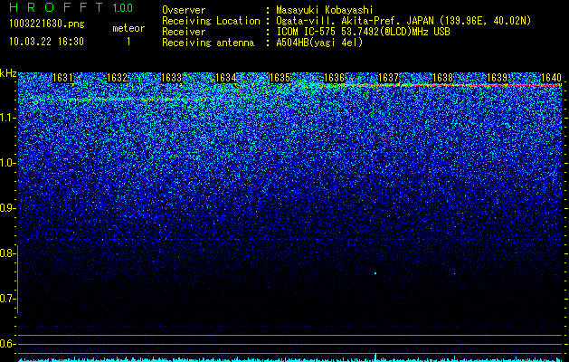Image resolution: width=569 pixels, height=362 pixels.
Task: Click the bright meteor echo dot below 1637
Action: 375,273
